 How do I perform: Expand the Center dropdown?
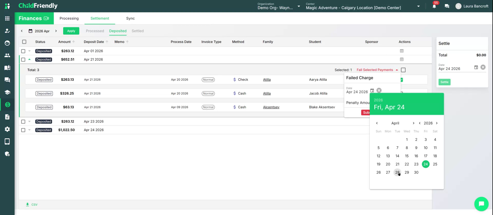tap(418, 6)
